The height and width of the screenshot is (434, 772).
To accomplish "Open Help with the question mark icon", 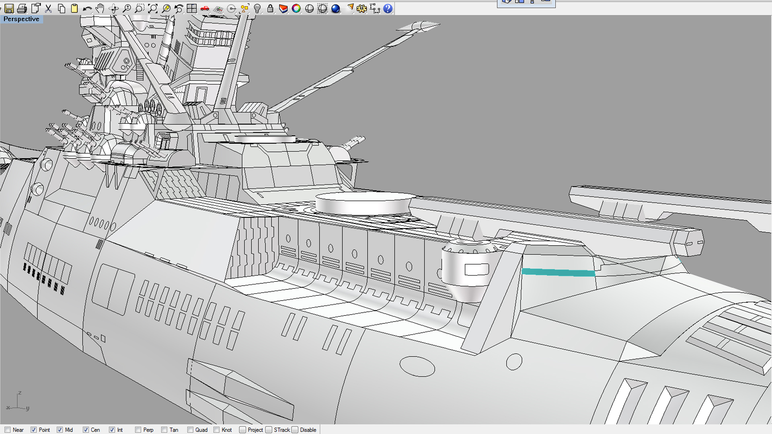I will click(x=388, y=8).
